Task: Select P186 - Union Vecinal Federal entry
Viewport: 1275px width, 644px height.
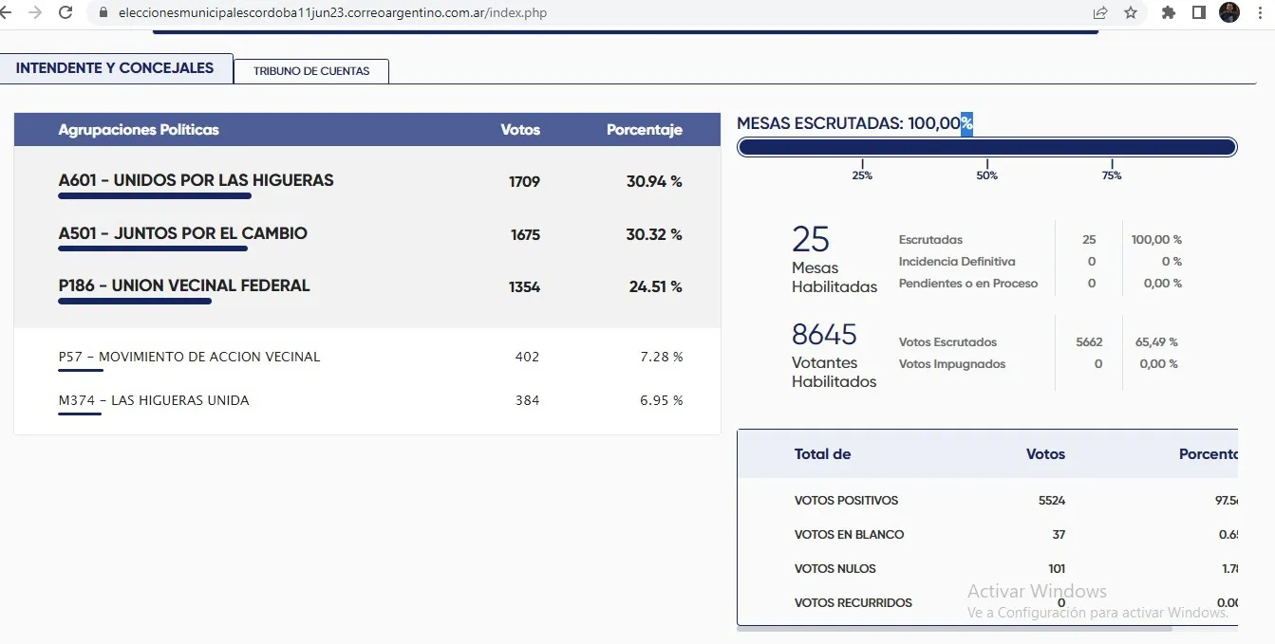Action: coord(184,285)
